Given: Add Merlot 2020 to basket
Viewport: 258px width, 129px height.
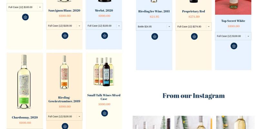Looking at the screenshot, I should pyautogui.click(x=104, y=35).
